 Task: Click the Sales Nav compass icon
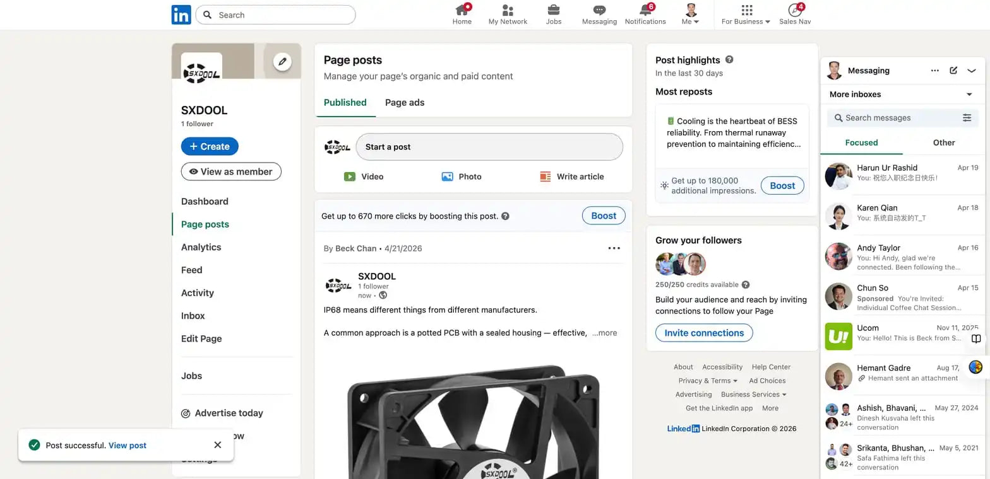[x=795, y=10]
